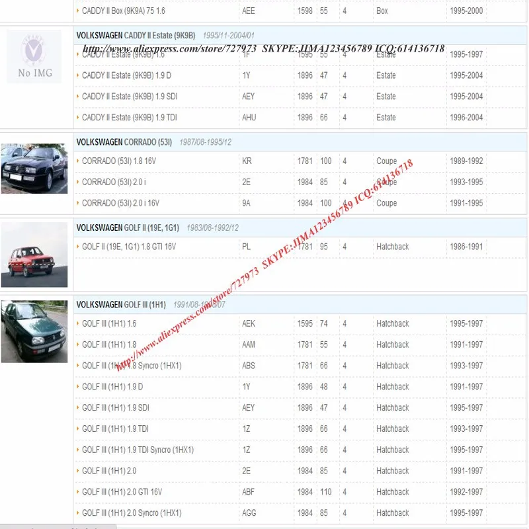This screenshot has height=529, width=529.
Task: Select GOLF III (1H1) 2.0 GTI 16V
Action: click(122, 492)
